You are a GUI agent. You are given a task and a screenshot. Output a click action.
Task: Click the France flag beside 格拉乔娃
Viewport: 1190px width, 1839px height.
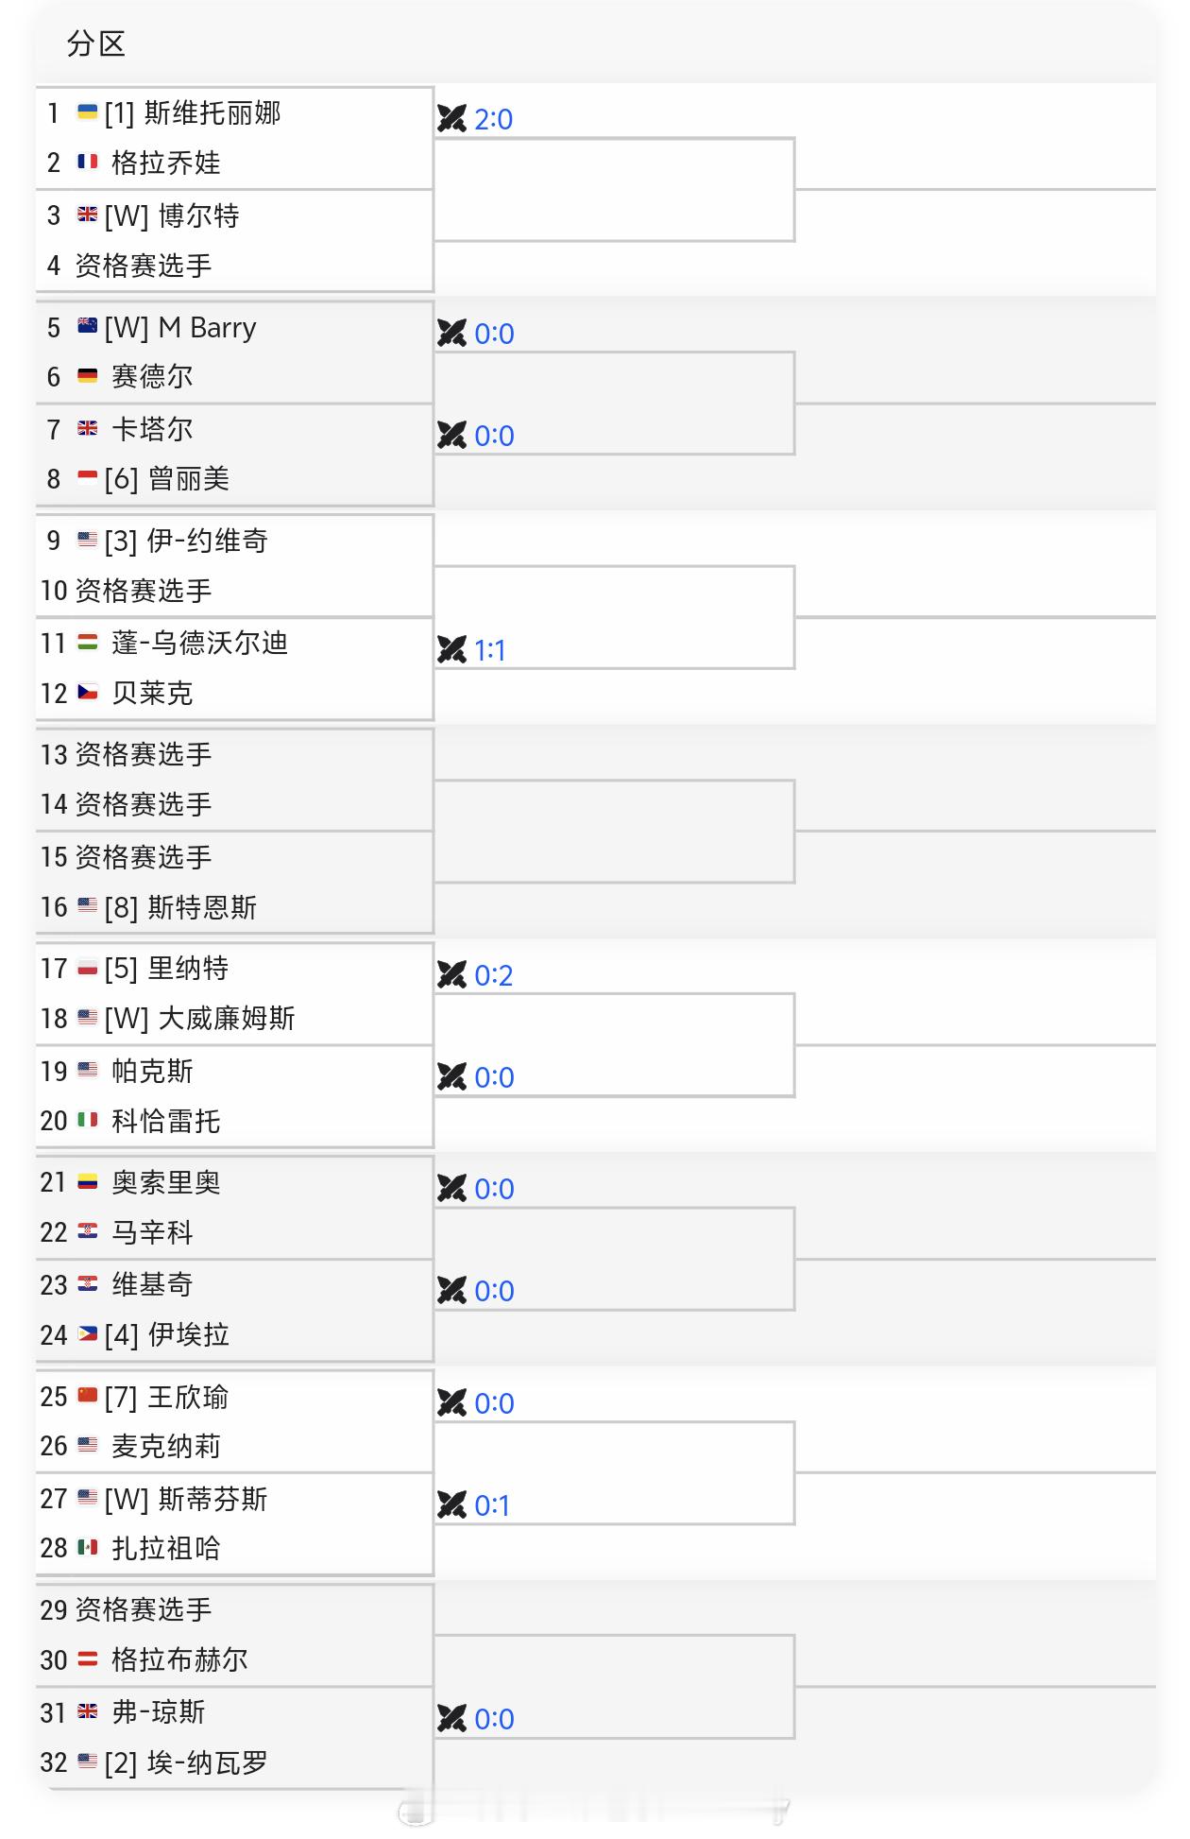(x=88, y=163)
